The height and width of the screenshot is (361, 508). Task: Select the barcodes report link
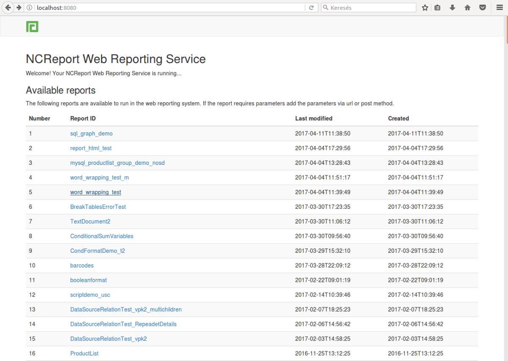(x=82, y=265)
